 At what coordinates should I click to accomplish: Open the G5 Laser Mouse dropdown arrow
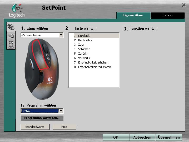(x=61, y=35)
